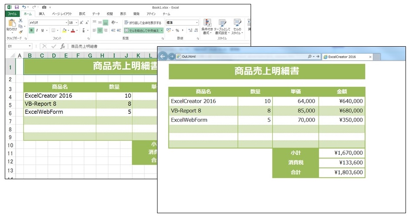Screen dimensions: 409x218
Task: Decrease decimal places
Action: (x=196, y=31)
